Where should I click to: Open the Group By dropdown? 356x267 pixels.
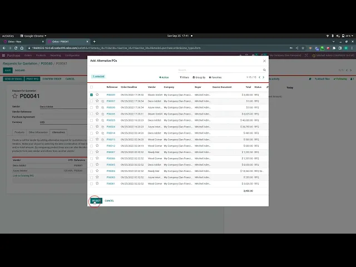click(x=199, y=77)
